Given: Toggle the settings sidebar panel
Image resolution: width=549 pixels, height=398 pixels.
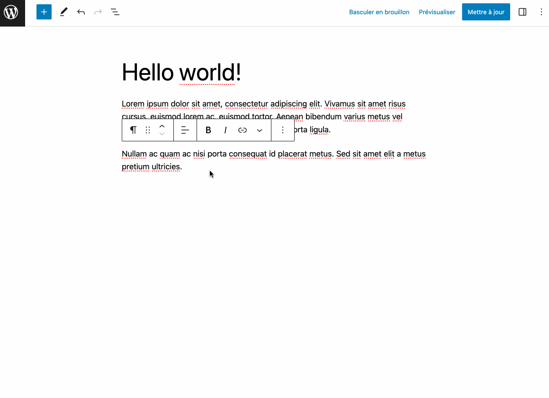Looking at the screenshot, I should [x=522, y=12].
